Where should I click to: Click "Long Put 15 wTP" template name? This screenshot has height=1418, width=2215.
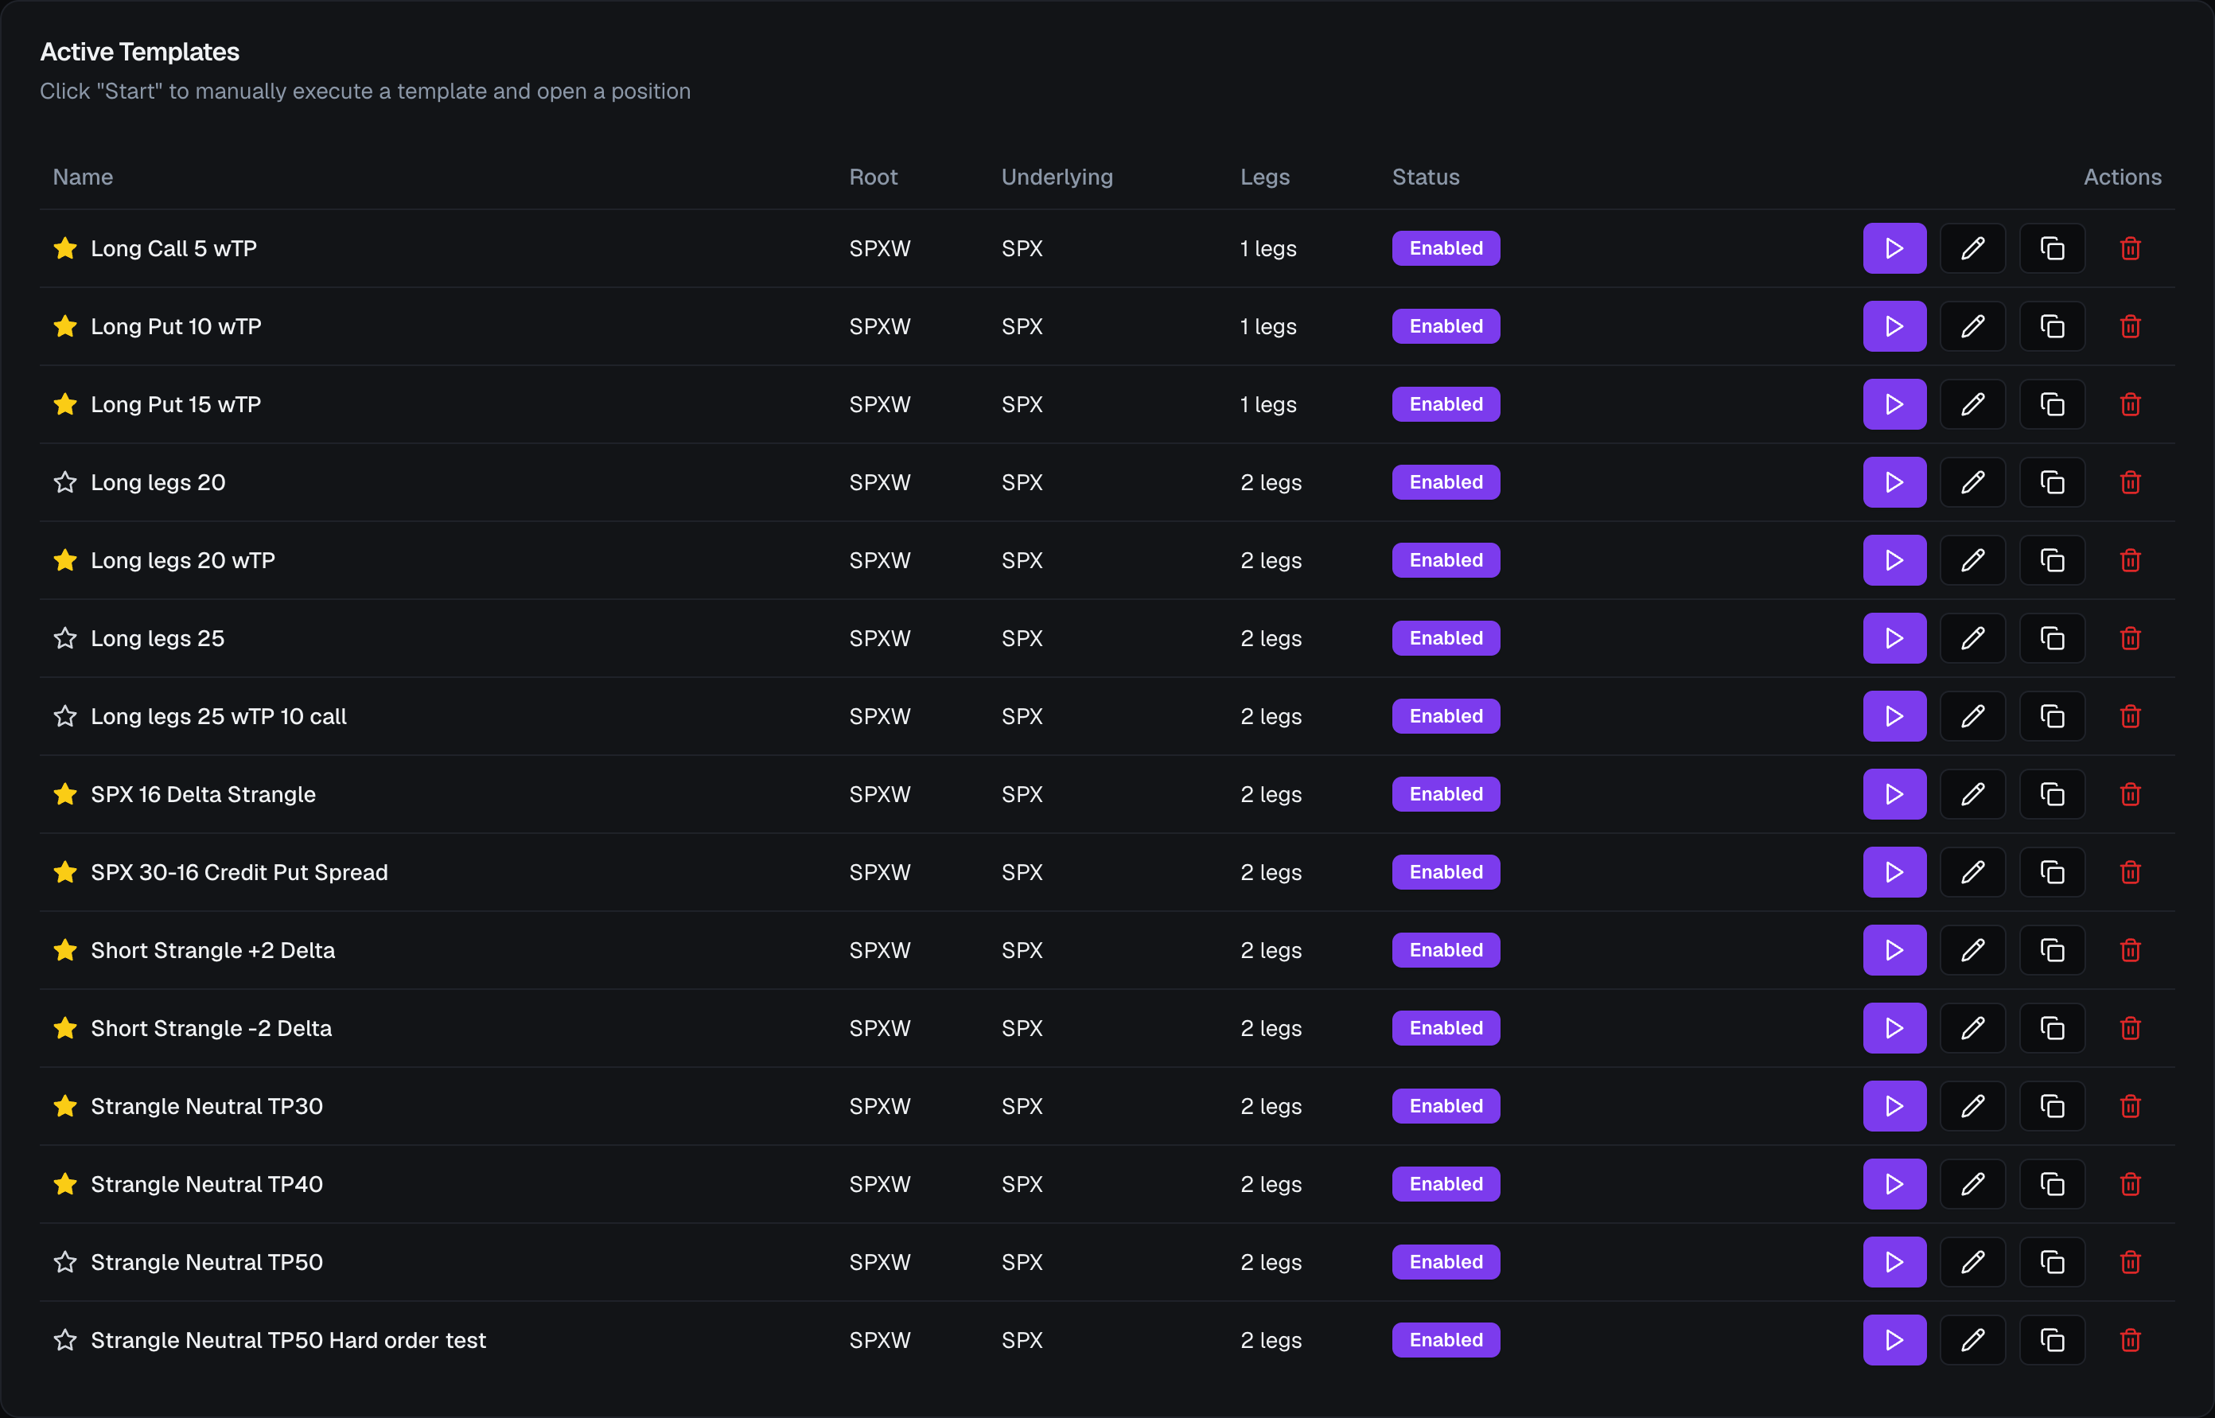(176, 404)
